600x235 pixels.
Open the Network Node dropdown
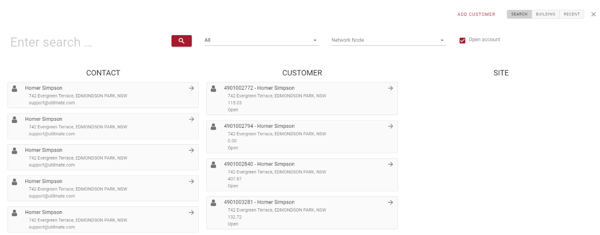point(389,40)
